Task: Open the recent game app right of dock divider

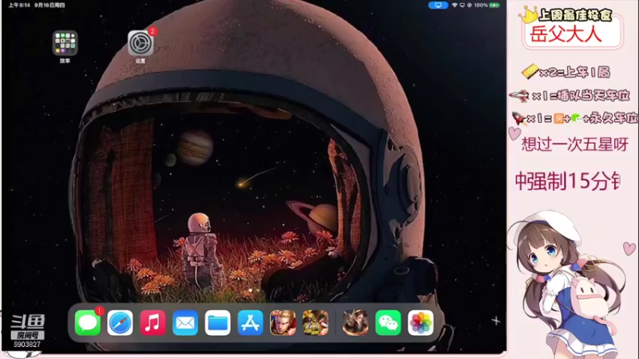Action: [x=355, y=323]
